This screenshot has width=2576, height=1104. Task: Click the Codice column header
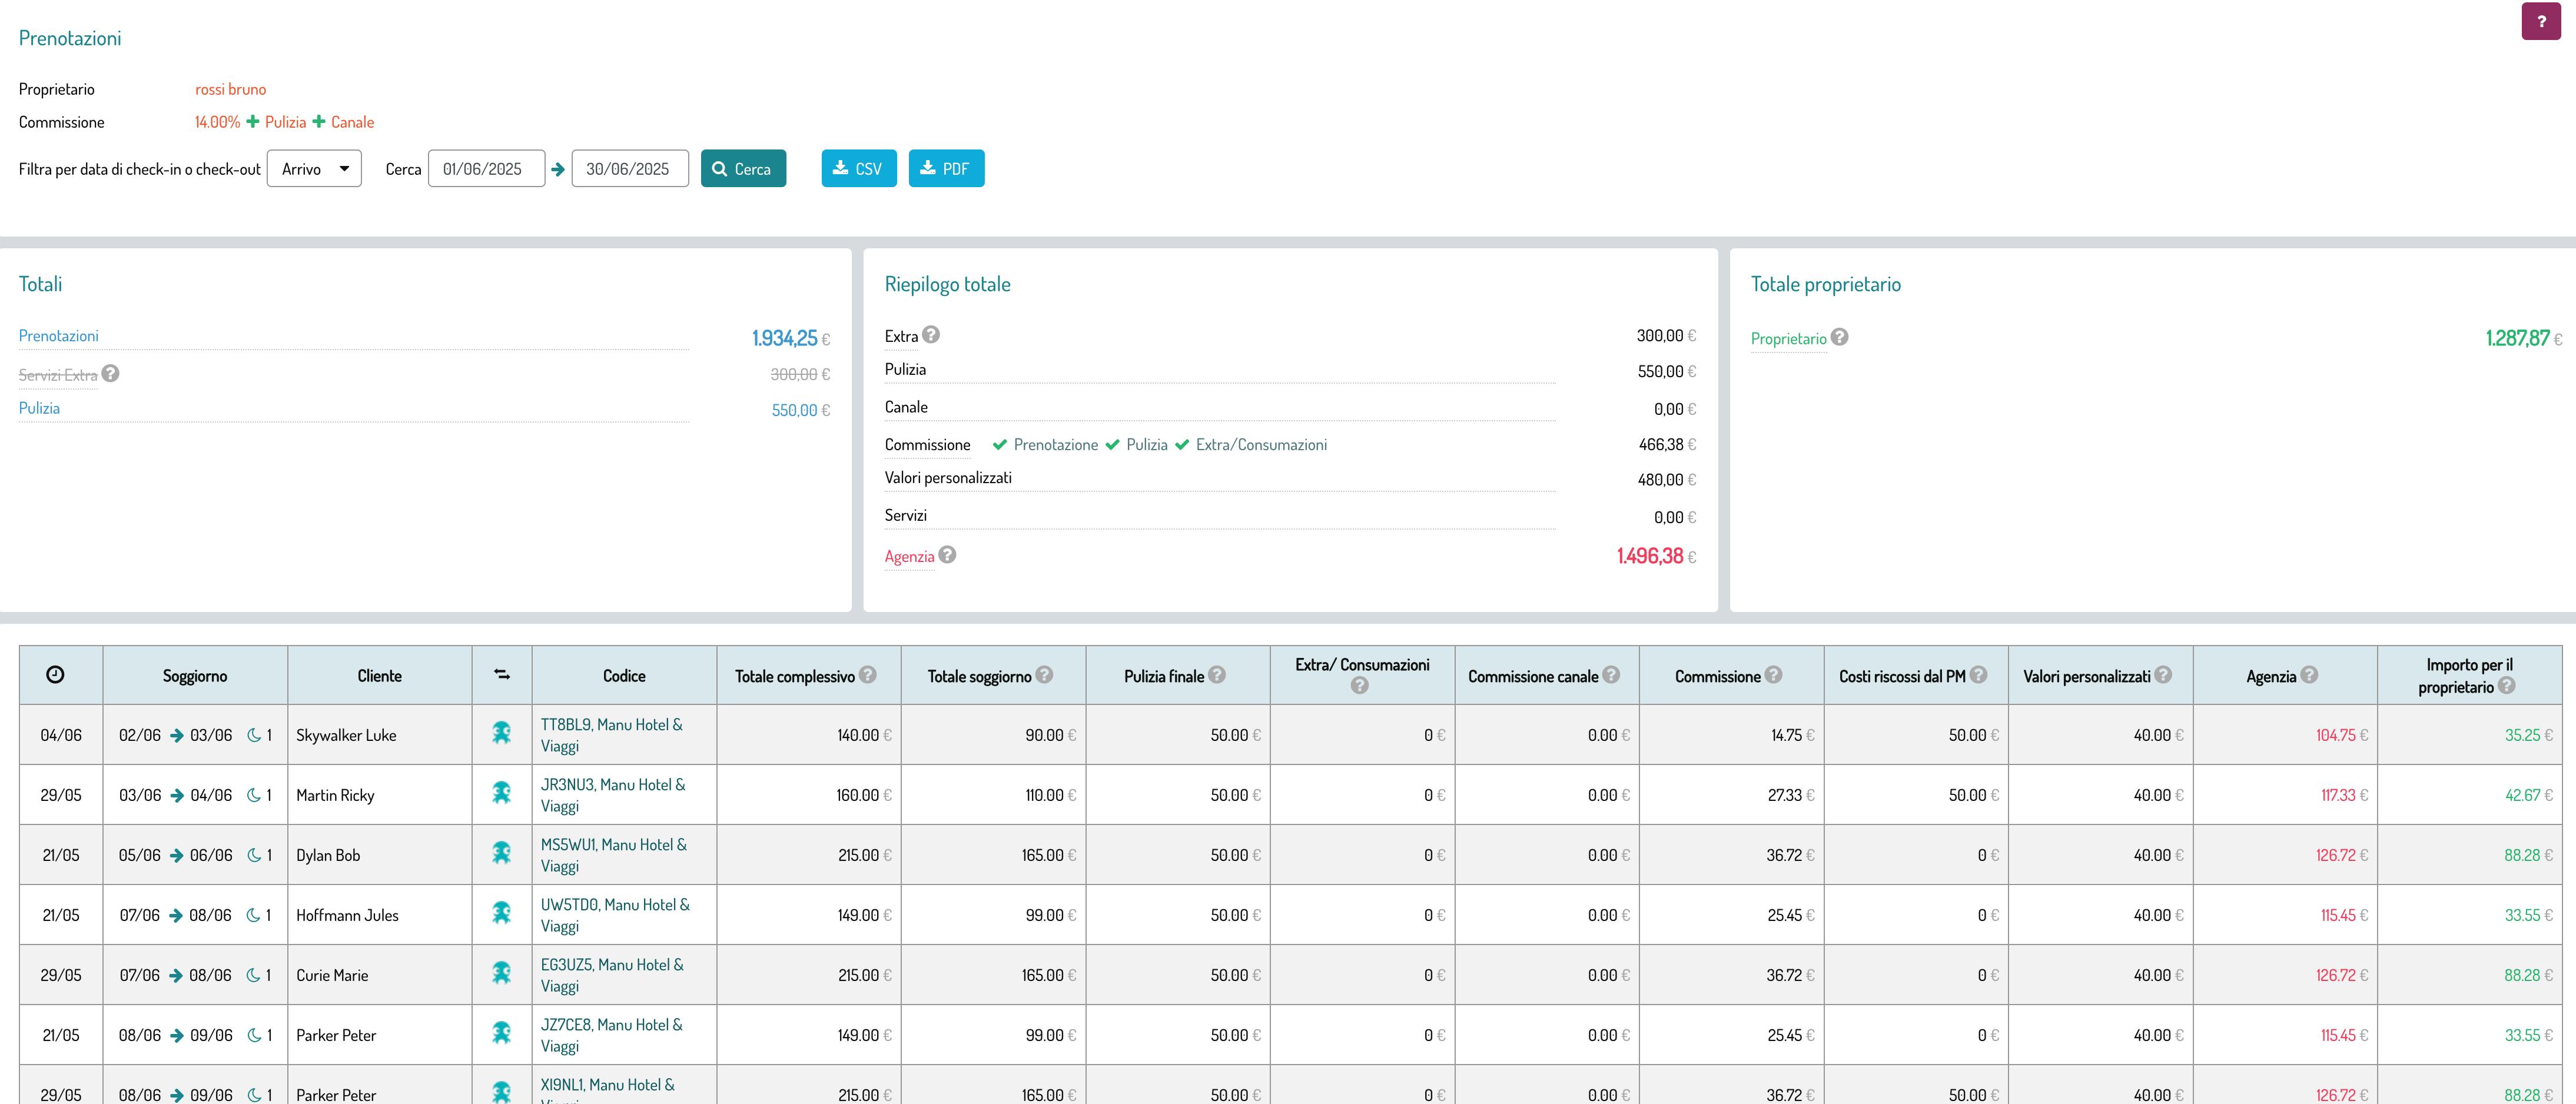[x=624, y=676]
